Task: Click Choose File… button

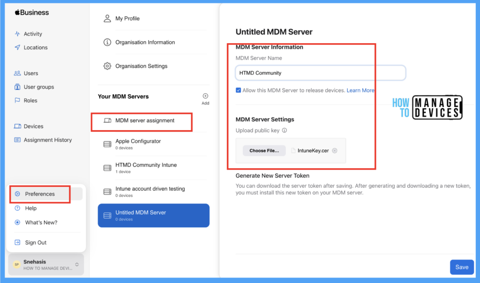Action: click(264, 150)
